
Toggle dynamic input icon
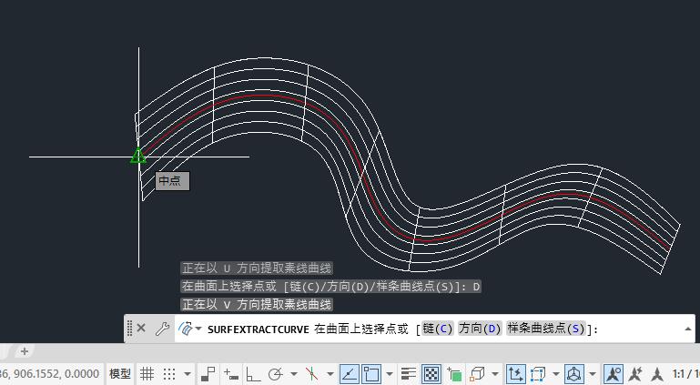[231, 373]
